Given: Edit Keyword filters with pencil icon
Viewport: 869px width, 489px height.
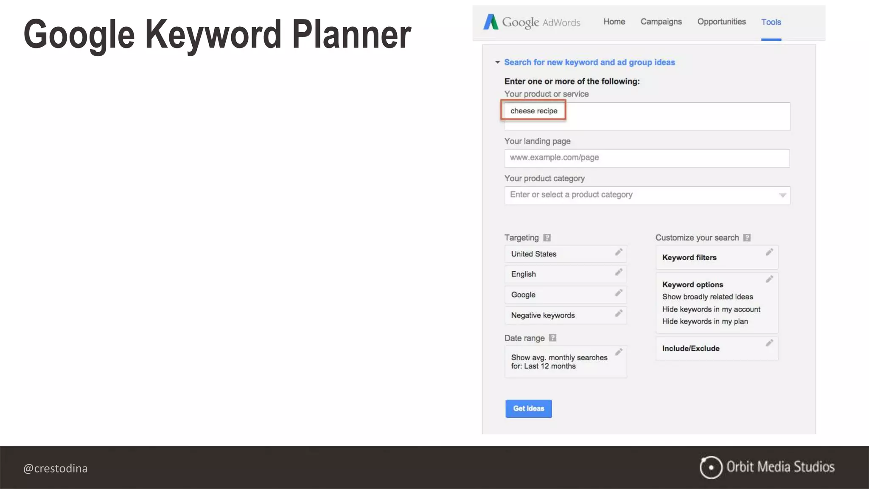Looking at the screenshot, I should (769, 252).
